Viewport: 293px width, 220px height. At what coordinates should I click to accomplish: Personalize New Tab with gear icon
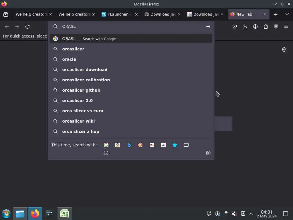tap(284, 50)
